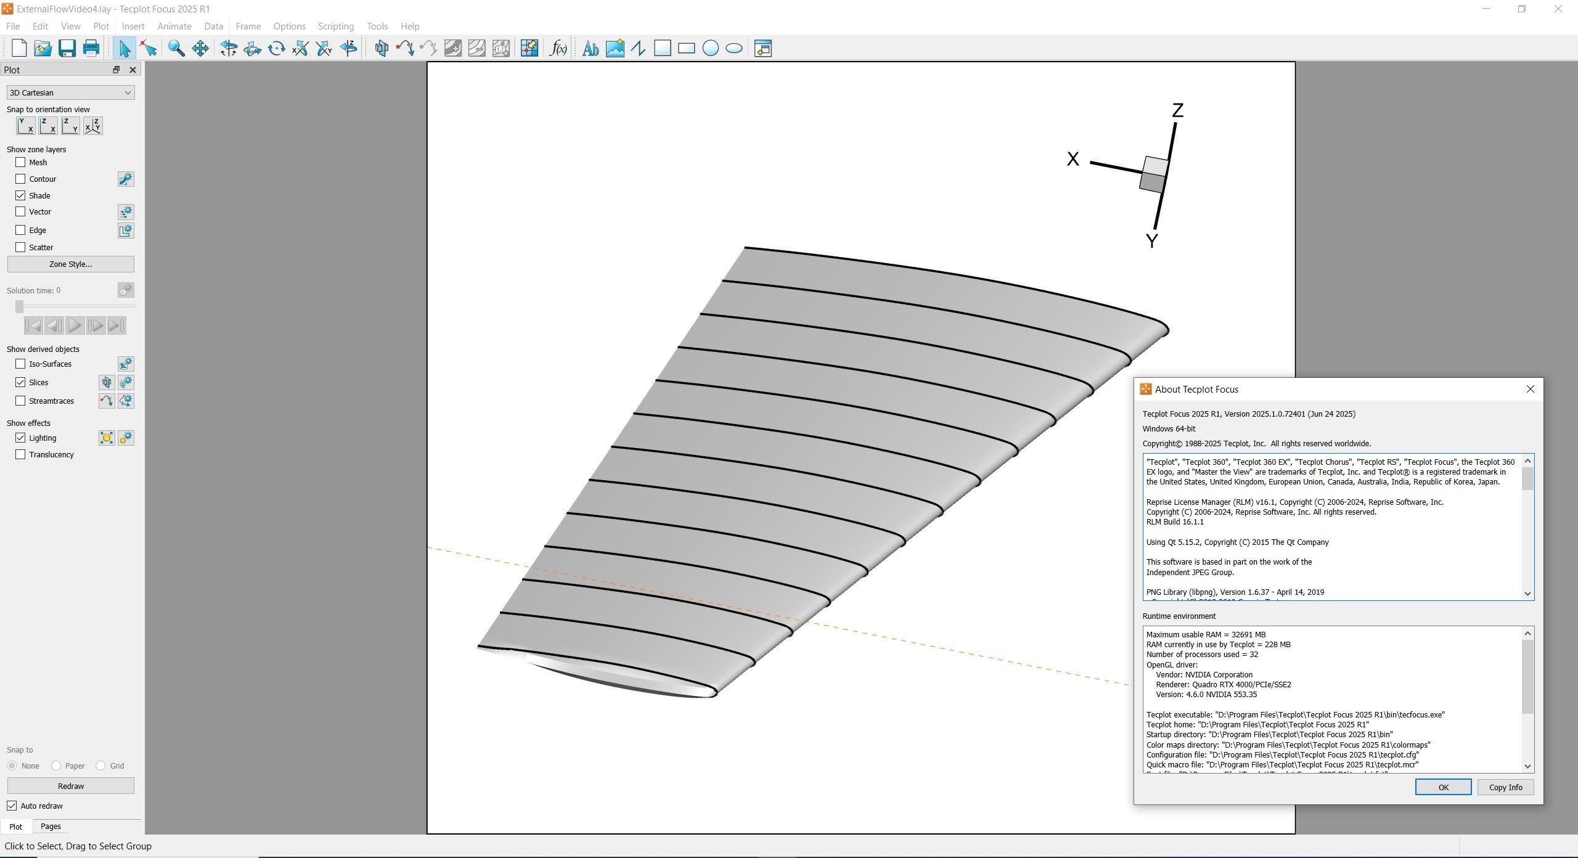This screenshot has width=1578, height=858.
Task: Select the Zoom magnifier tool
Action: coord(176,48)
